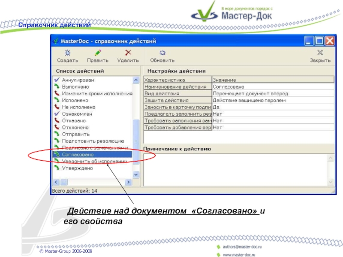
Task: Click the Удалить red cross button
Action: 128,56
